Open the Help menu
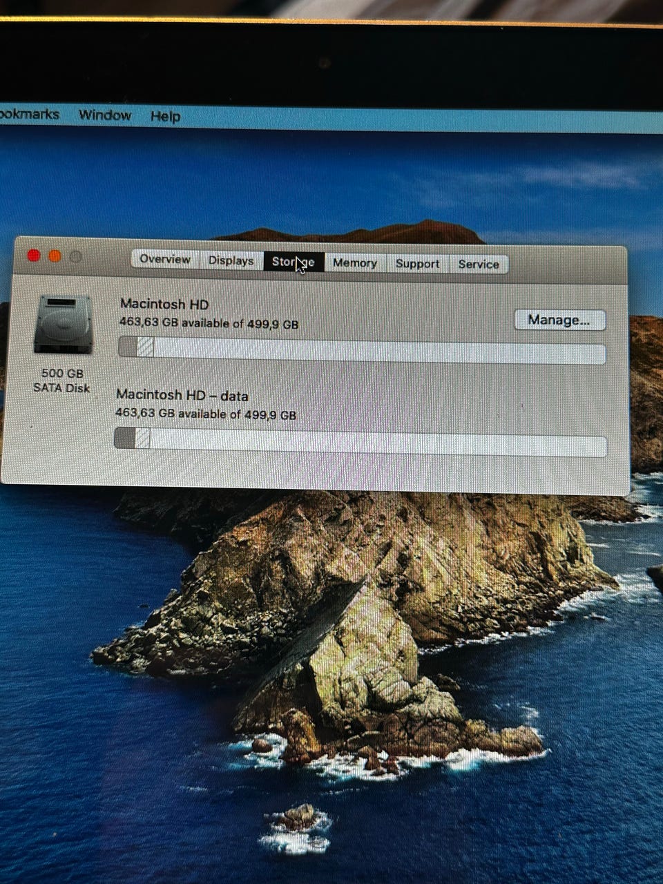This screenshot has height=884, width=663. (x=166, y=117)
